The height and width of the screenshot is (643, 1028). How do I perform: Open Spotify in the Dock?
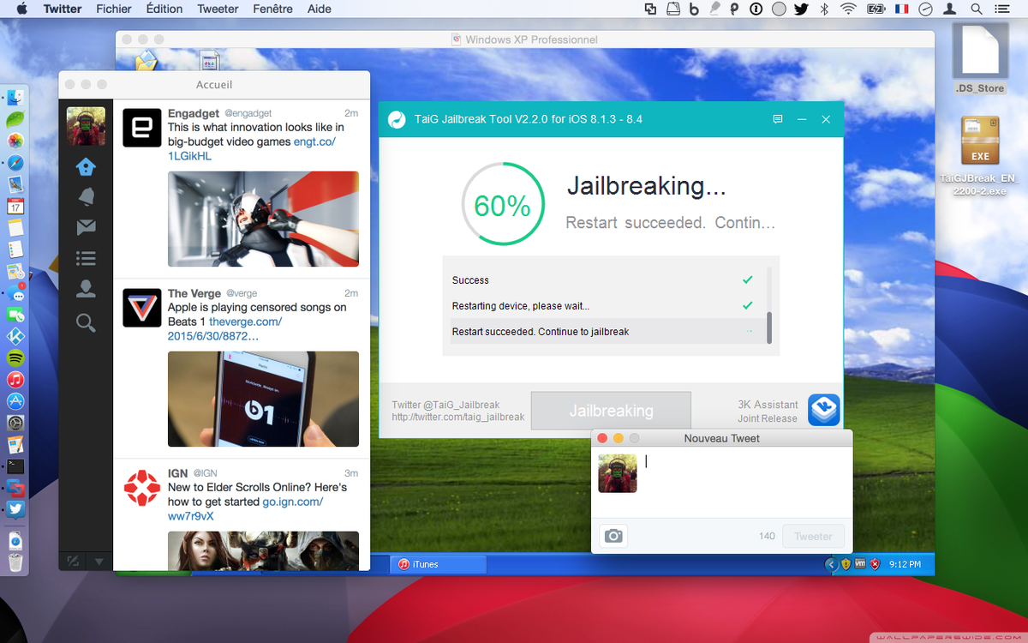(x=15, y=358)
